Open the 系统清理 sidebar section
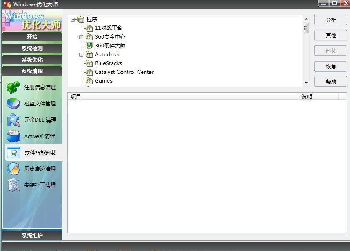Image resolution: width=350 pixels, height=251 pixels. 32,71
